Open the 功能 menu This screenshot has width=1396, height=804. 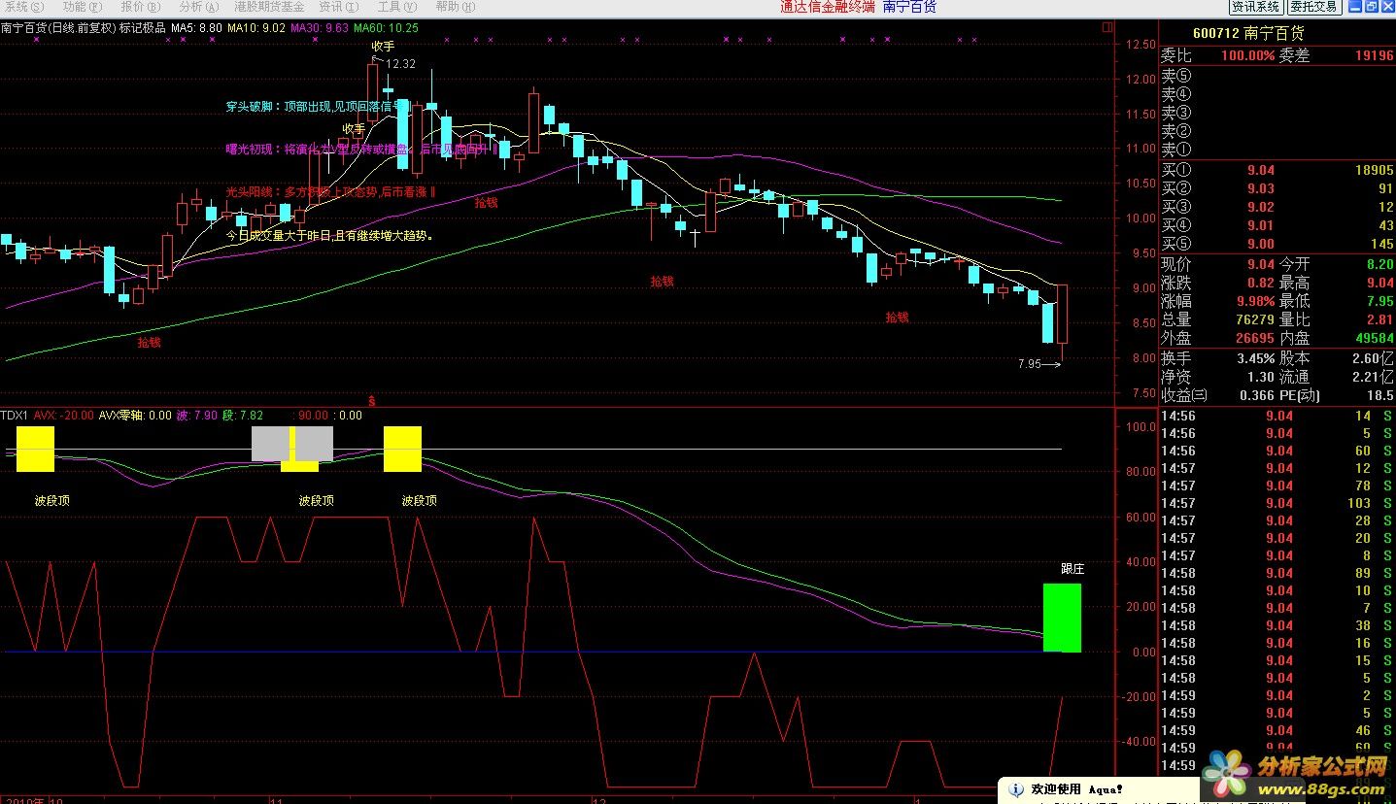pyautogui.click(x=82, y=7)
